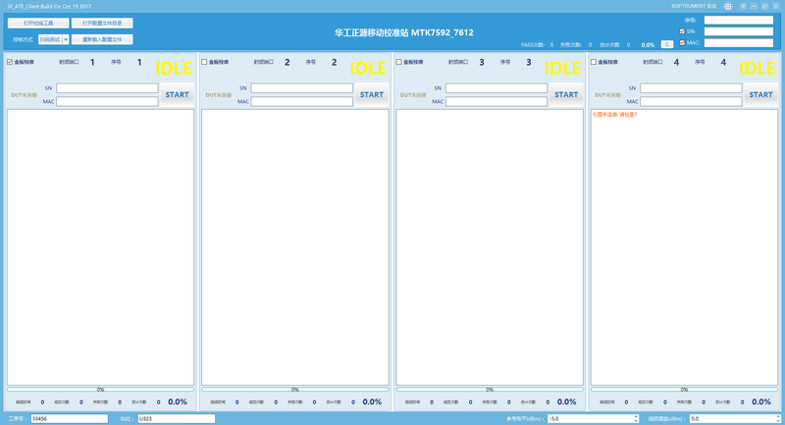The image size is (785, 425).
Task: Open the title bar drop-down arrow menu
Action: (743, 6)
